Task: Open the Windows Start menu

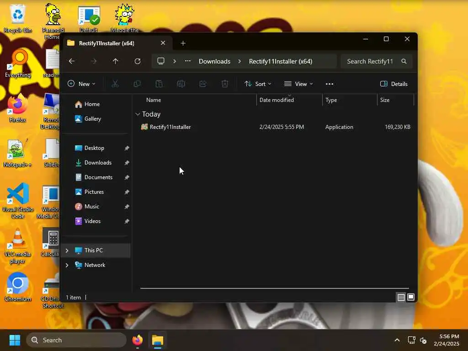Action: pos(15,340)
